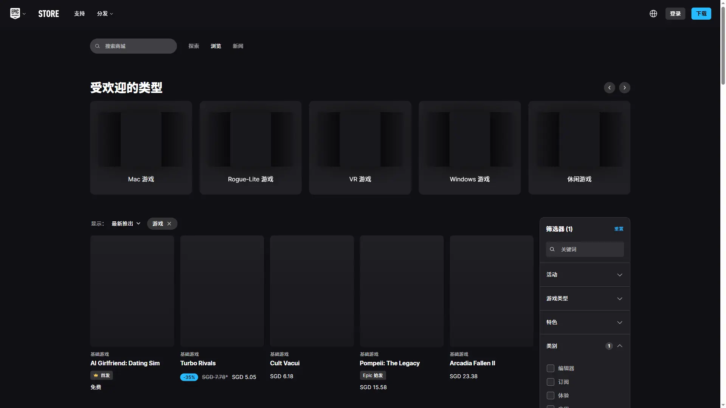The image size is (726, 408).
Task: Open the 最新推出 sort dropdown
Action: tap(126, 224)
